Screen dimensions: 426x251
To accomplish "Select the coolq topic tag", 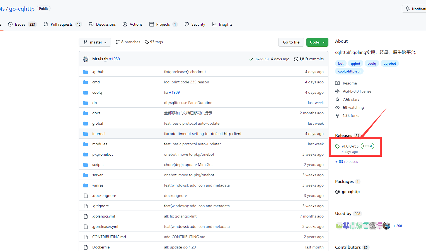I will click(372, 64).
